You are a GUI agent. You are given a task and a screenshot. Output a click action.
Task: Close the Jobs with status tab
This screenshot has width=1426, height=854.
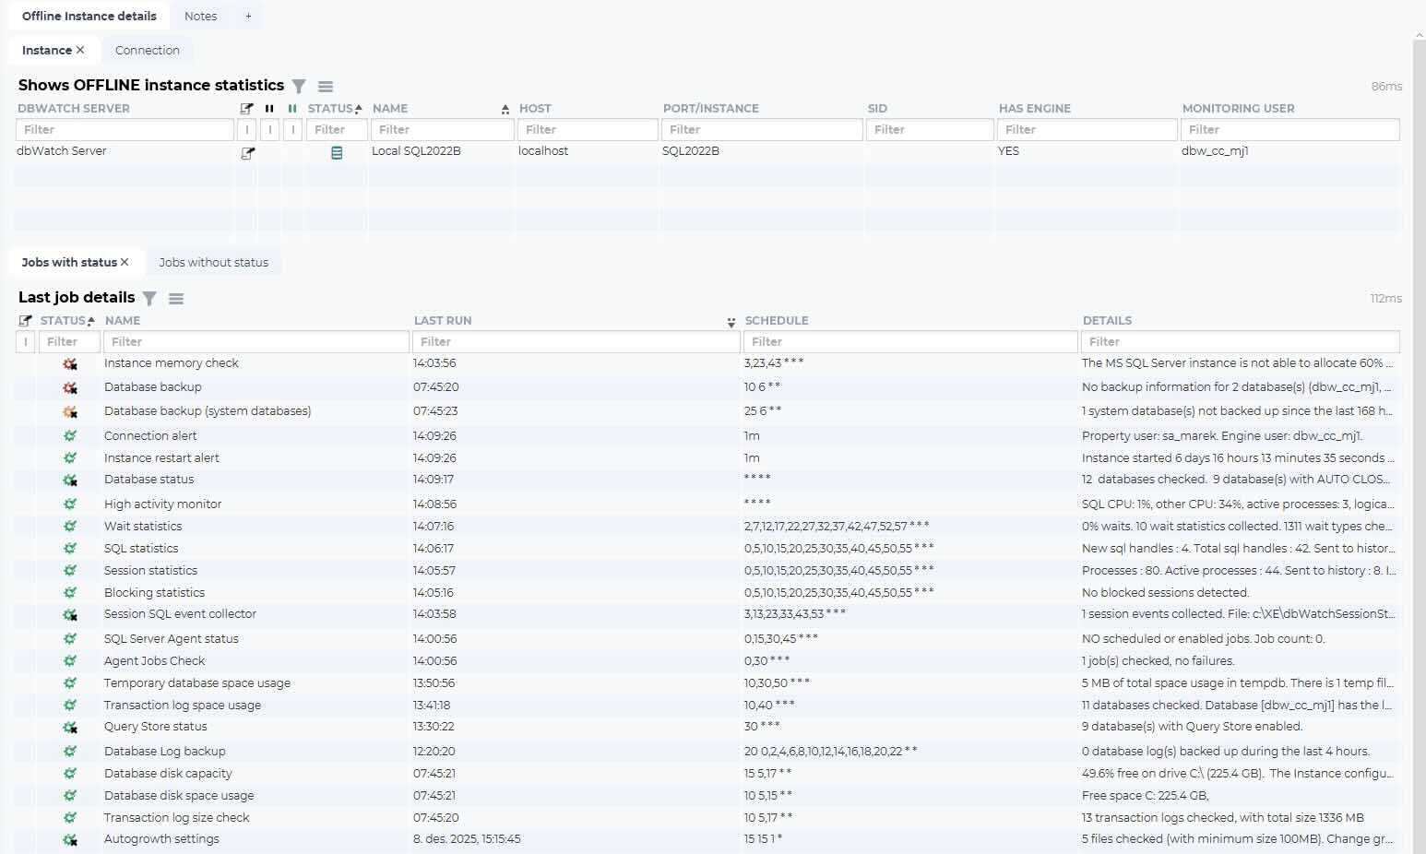[125, 262]
